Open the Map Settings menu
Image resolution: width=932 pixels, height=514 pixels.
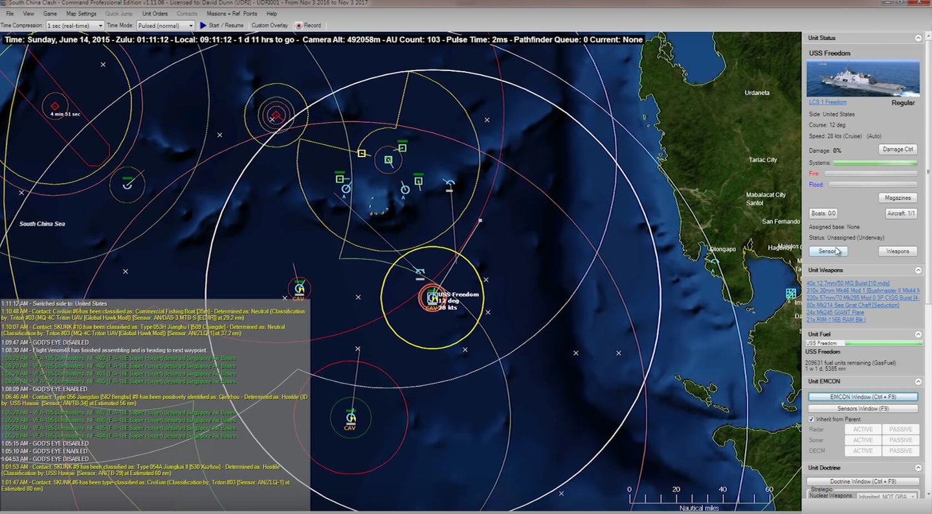(x=81, y=14)
